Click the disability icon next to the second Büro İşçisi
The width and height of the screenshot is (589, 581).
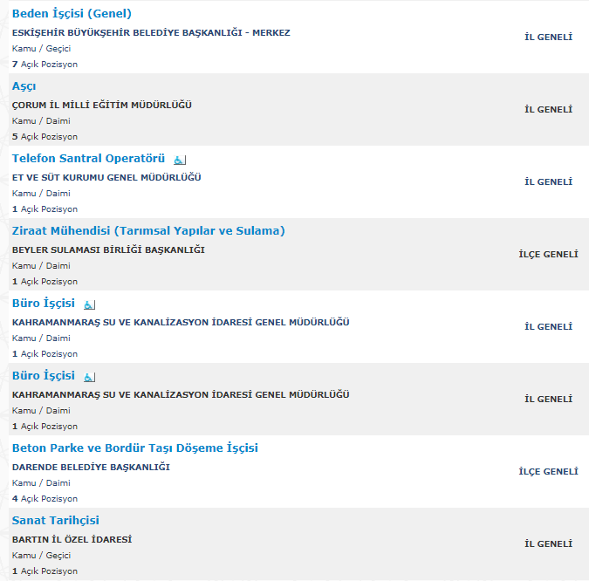point(89,377)
